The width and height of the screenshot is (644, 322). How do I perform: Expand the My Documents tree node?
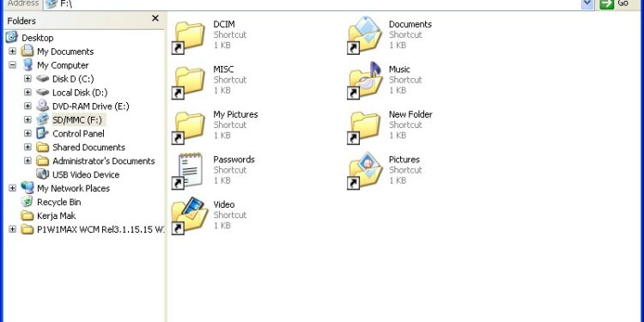(12, 52)
